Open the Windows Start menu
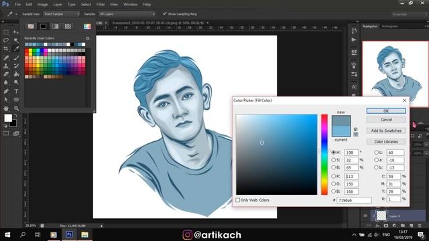Image resolution: width=429 pixels, height=241 pixels. 7,235
